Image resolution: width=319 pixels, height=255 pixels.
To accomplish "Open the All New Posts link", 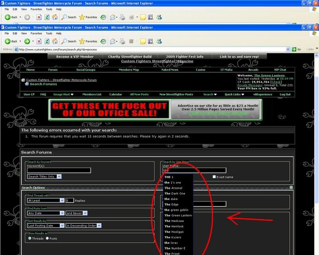I will [x=139, y=94].
